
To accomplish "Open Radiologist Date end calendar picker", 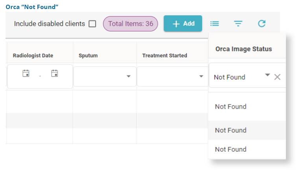I will (x=55, y=73).
